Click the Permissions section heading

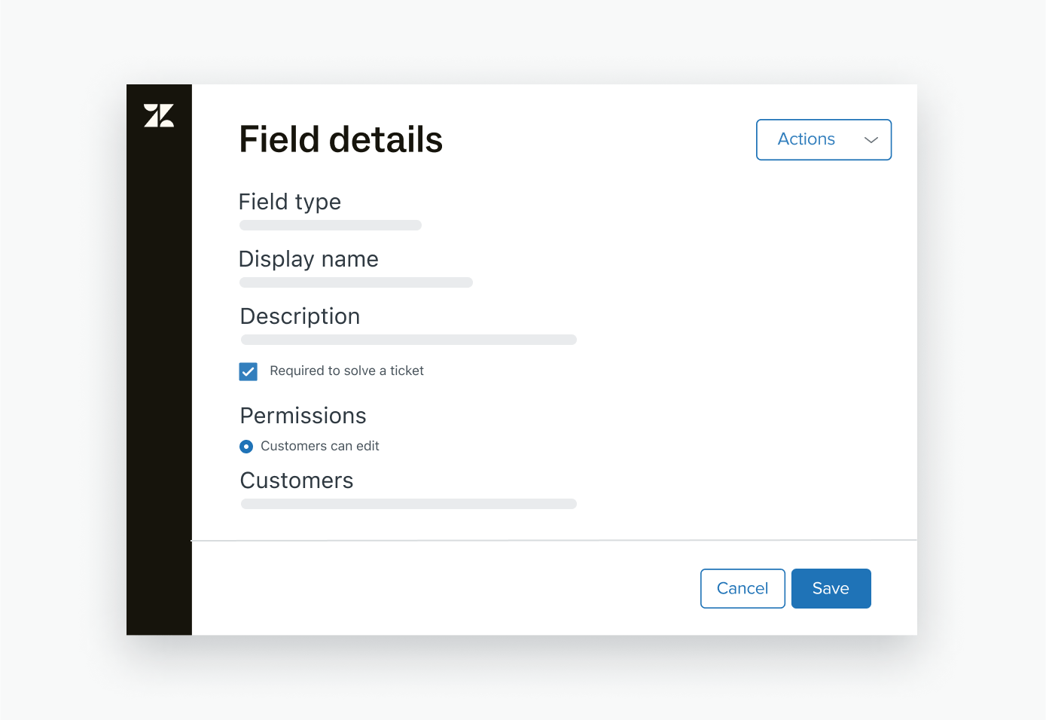[x=303, y=416]
